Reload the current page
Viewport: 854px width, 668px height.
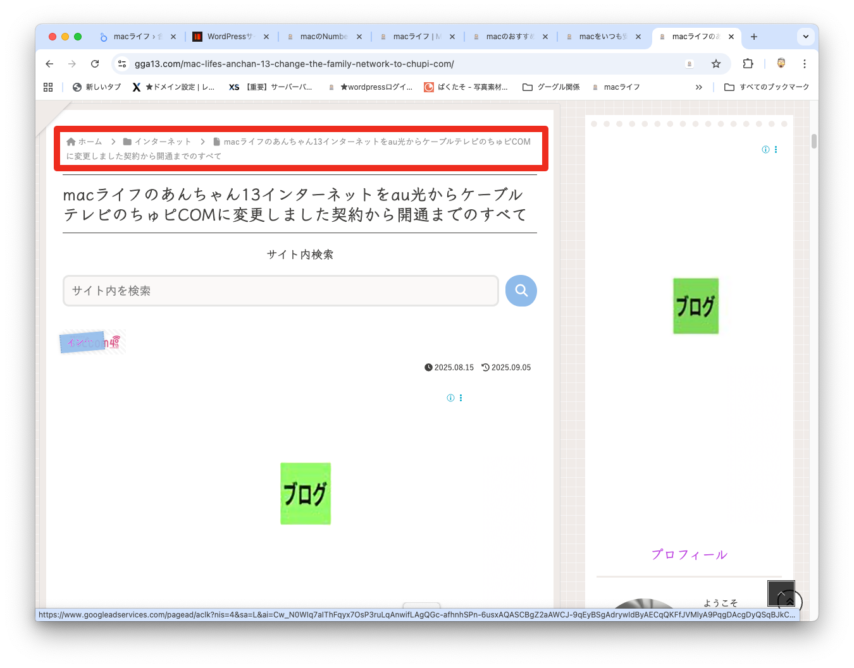(x=95, y=64)
